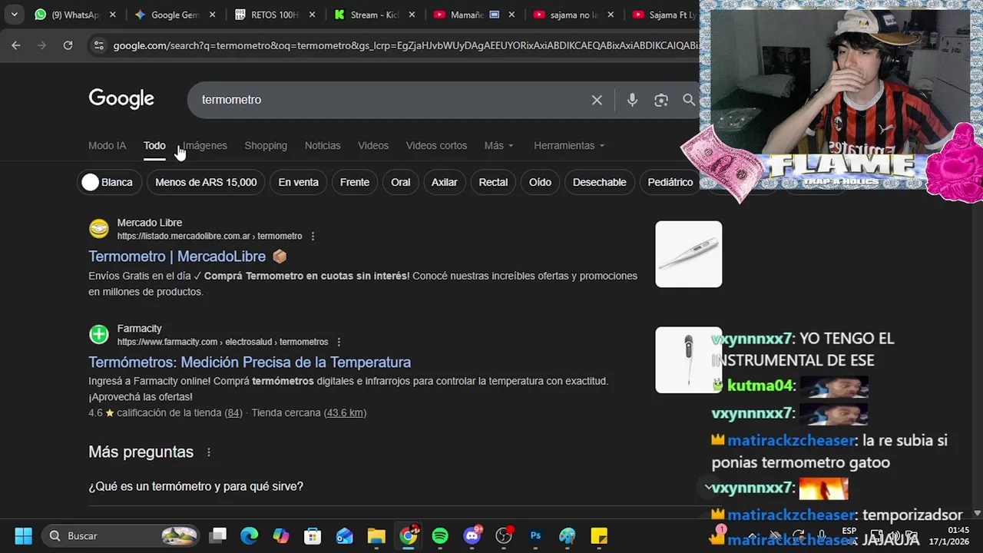This screenshot has width=983, height=553.
Task: Click the Windows taskbar Buscar search box
Action: (121, 535)
